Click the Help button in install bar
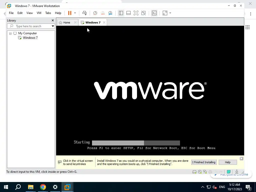This screenshot has height=192, width=256. pos(227,162)
